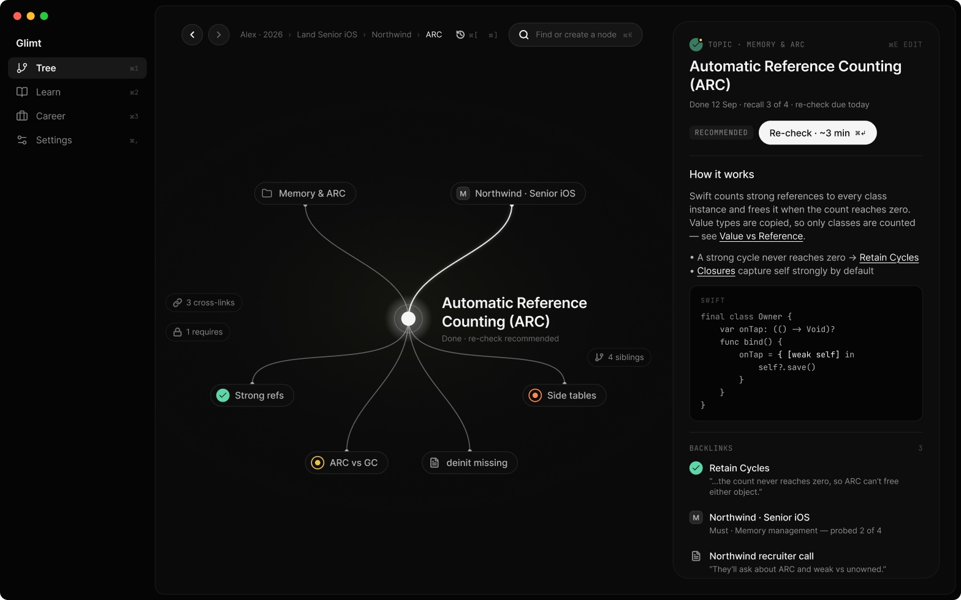
Task: Select the 'Strong refs' completed node
Action: point(252,396)
